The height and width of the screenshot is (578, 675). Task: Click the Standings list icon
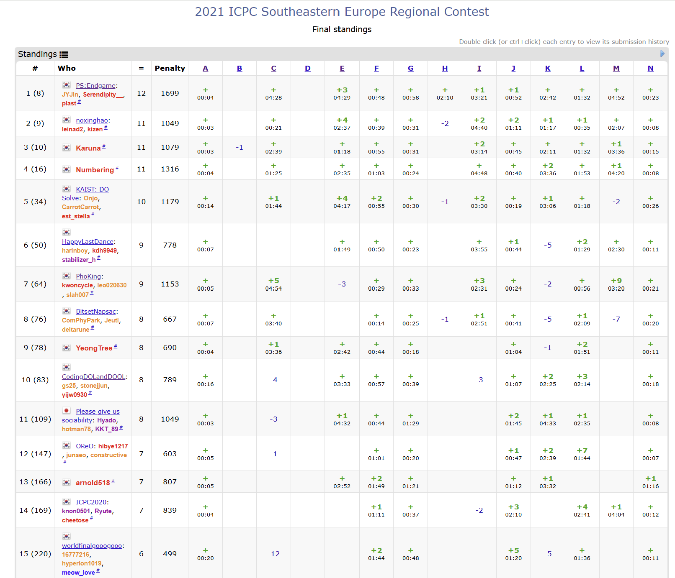64,54
